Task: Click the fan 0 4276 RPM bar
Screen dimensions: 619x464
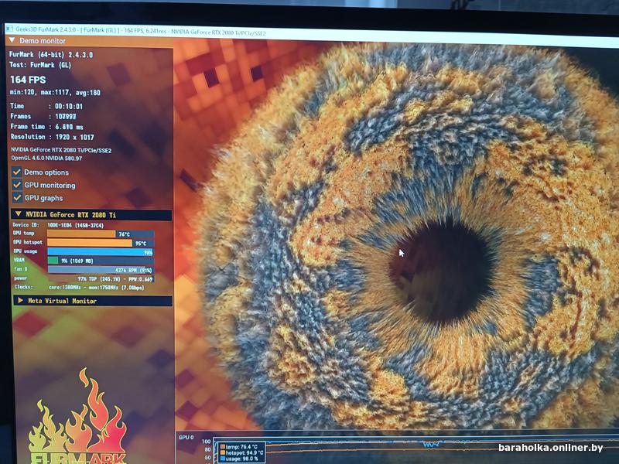Action: point(101,270)
